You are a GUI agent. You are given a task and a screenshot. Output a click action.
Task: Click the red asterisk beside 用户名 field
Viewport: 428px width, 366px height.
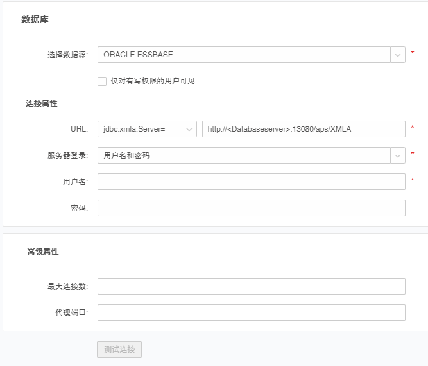tap(413, 182)
